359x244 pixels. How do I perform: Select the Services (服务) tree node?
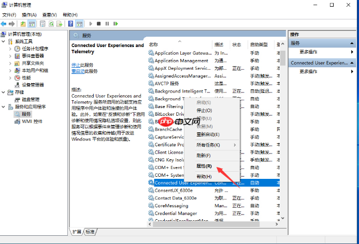pos(26,114)
